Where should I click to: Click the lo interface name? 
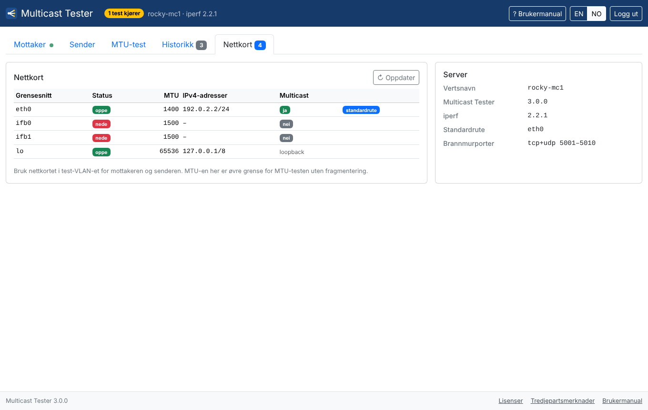pos(20,151)
